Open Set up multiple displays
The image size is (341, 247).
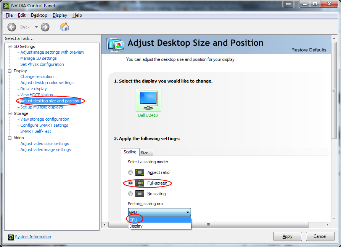(42, 107)
